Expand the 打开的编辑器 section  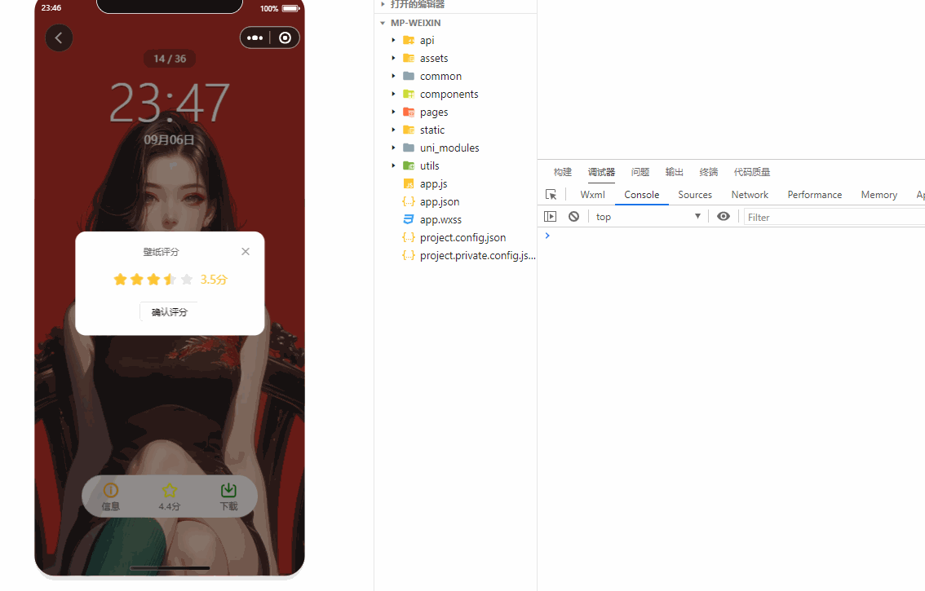(383, 4)
